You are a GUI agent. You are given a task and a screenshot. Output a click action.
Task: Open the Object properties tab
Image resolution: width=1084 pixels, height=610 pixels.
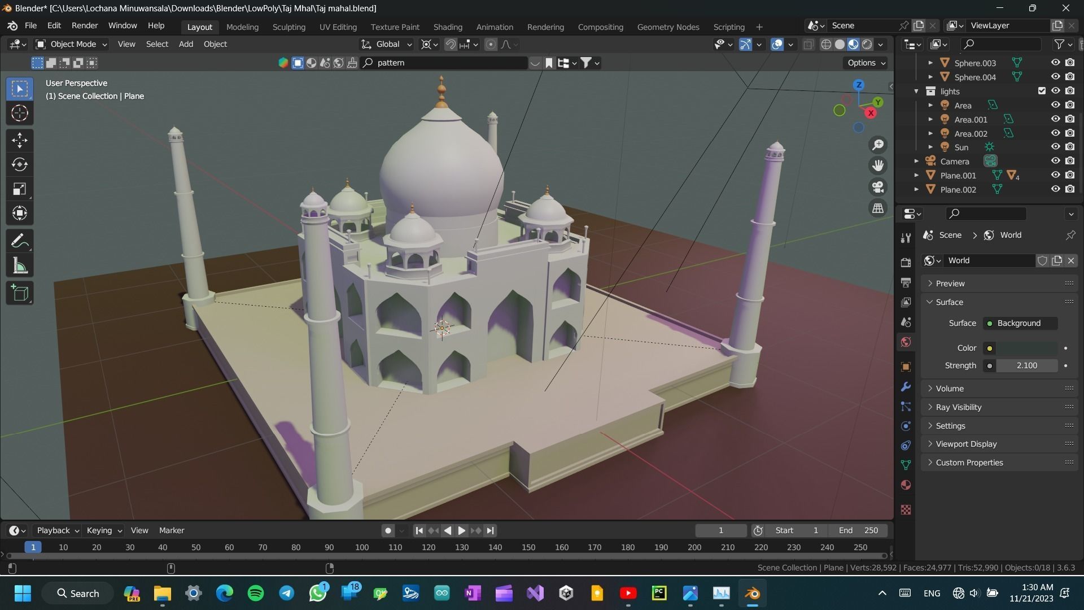(x=906, y=367)
